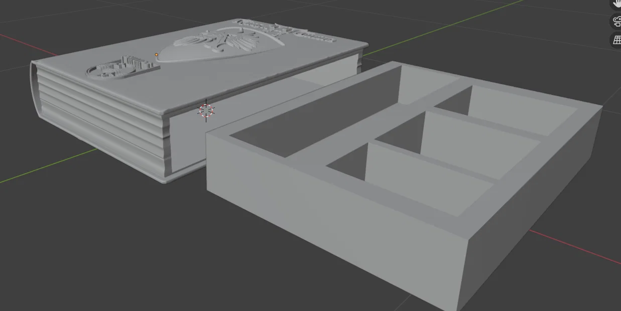Toggle the camera view icon

[x=616, y=22]
